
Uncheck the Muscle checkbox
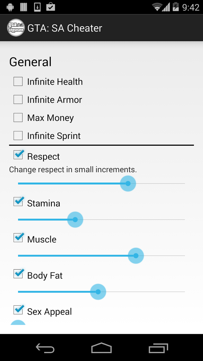coord(18,238)
